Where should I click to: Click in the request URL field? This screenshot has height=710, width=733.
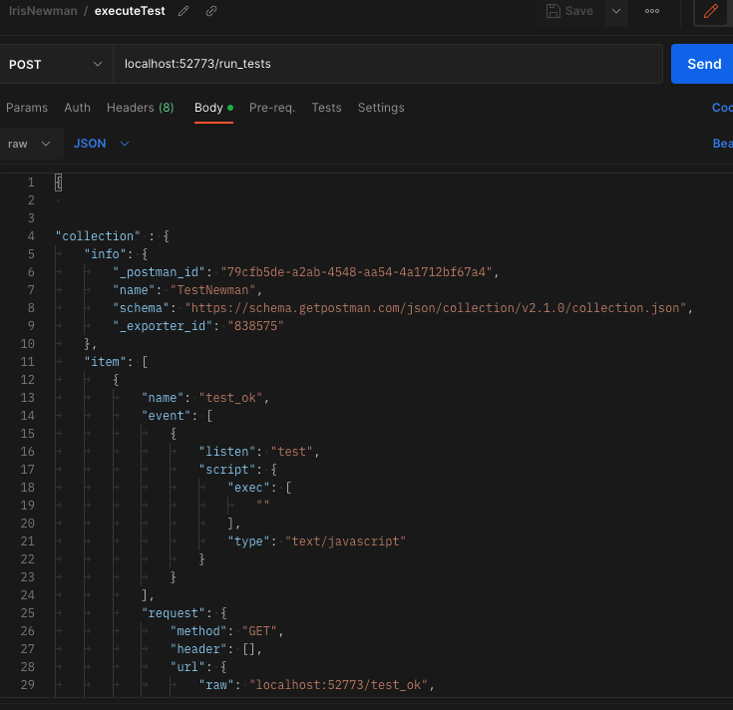pos(389,64)
